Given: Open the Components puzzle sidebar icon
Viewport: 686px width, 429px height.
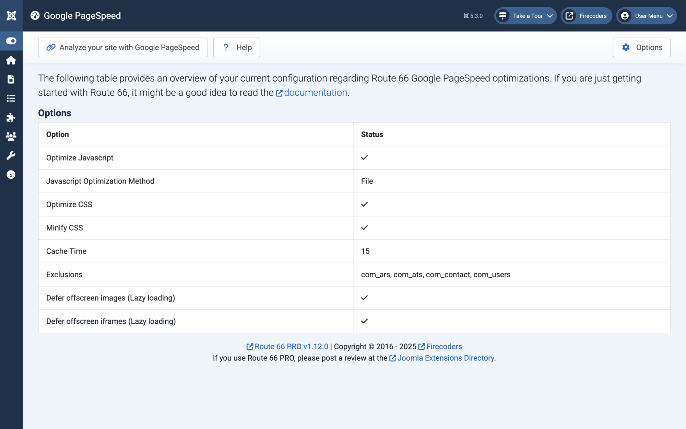Looking at the screenshot, I should tap(11, 117).
